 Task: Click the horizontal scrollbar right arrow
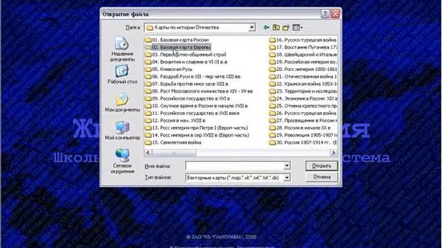point(334,152)
